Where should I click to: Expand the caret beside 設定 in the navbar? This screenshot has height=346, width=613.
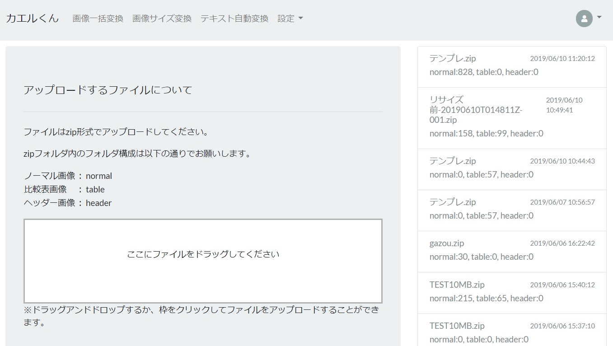point(301,19)
